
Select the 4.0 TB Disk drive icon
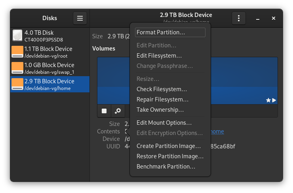click(x=17, y=36)
